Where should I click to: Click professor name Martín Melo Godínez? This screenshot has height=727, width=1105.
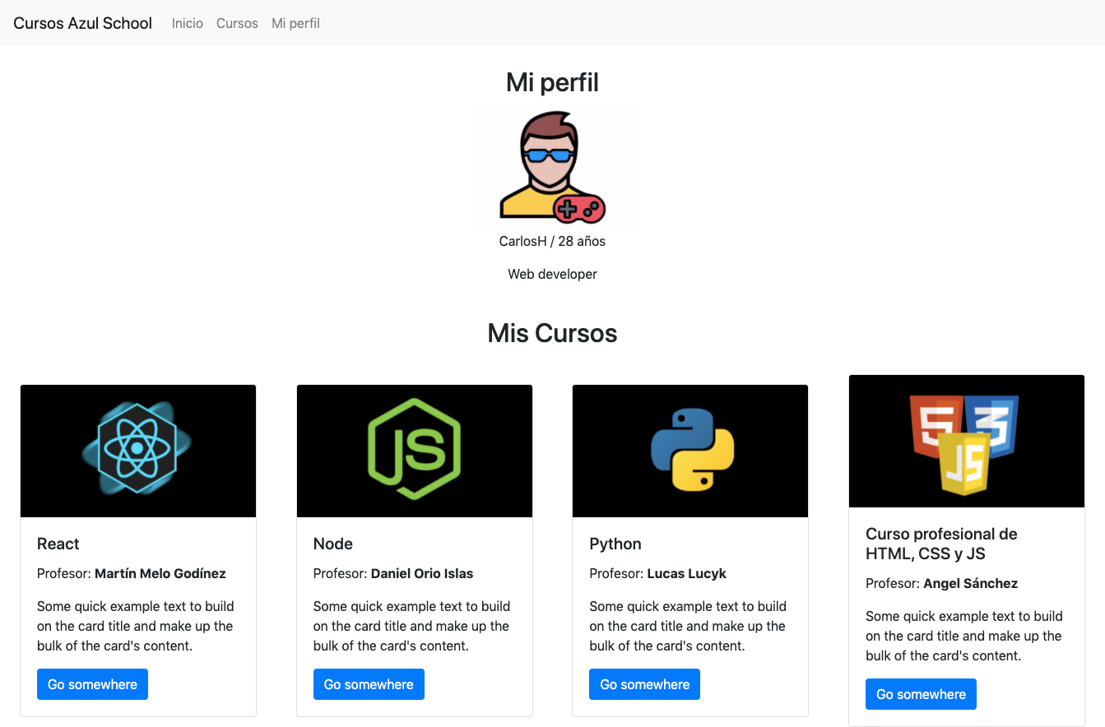tap(160, 573)
